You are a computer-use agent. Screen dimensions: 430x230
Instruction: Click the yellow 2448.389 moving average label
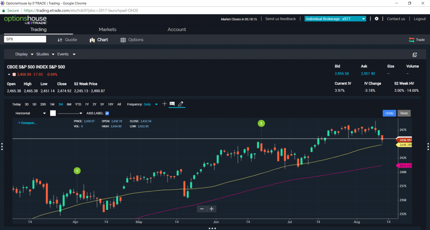404,145
